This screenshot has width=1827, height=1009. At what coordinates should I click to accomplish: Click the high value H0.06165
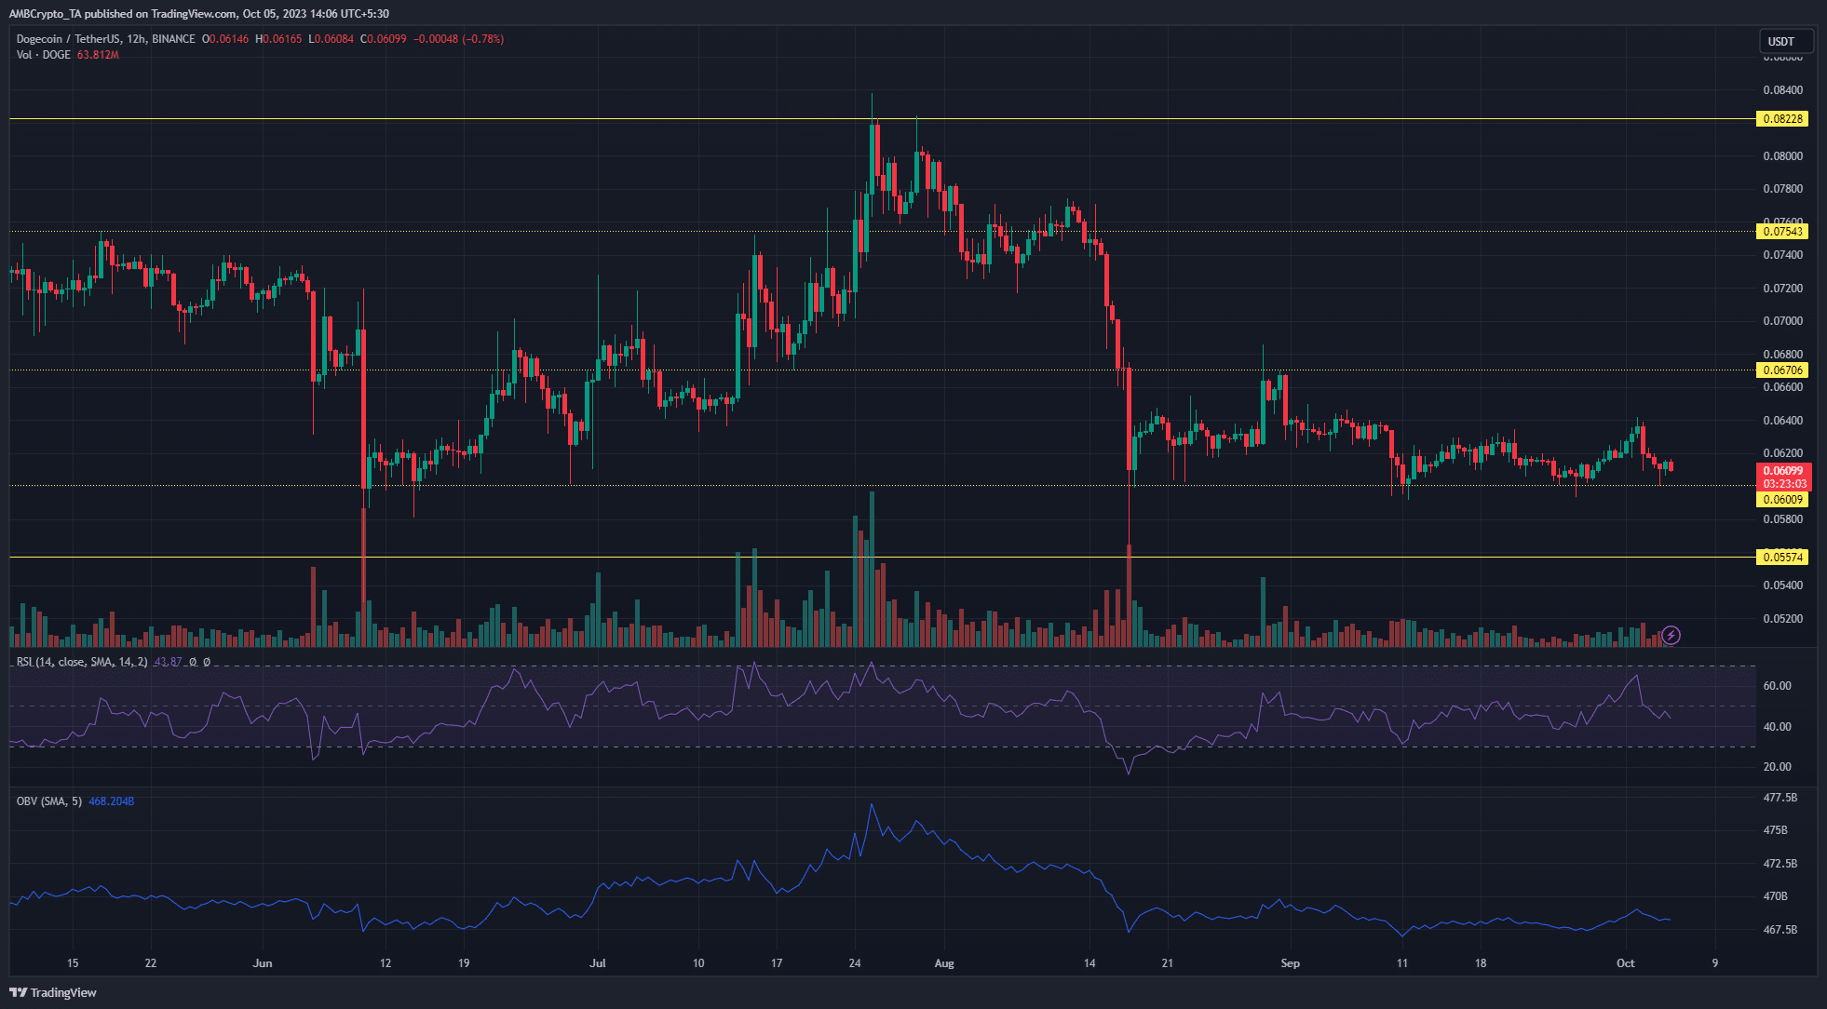(x=278, y=39)
